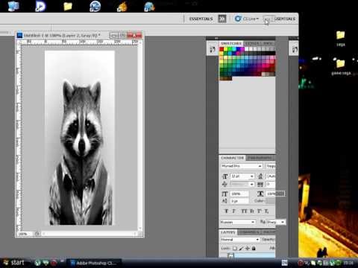
Task: Click the Adobe Photoshop taskbar button
Action: (95, 263)
